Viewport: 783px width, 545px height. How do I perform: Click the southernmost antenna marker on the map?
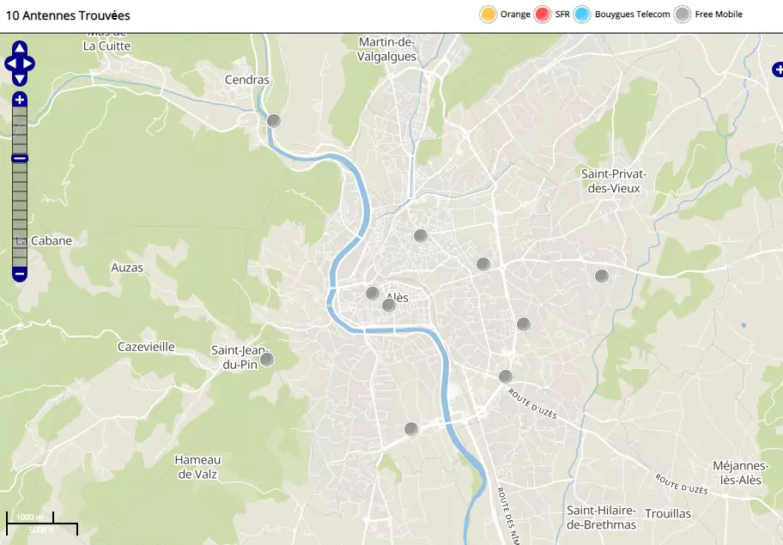(411, 429)
